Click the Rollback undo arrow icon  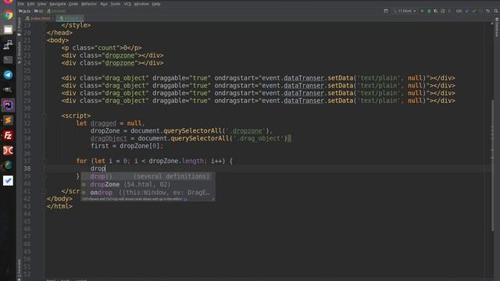[x=487, y=11]
